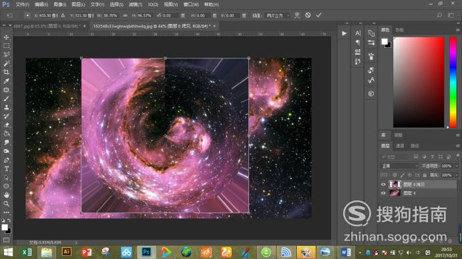Screen dimensions: 462x259
Task: Select the Lasso tool
Action: point(6,55)
